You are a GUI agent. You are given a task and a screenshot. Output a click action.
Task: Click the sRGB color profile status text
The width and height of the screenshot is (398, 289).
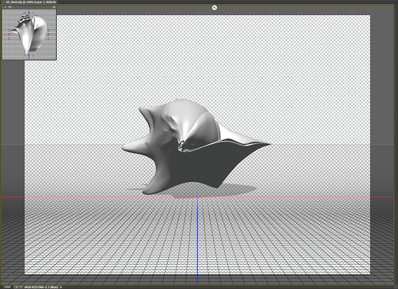click(41, 287)
